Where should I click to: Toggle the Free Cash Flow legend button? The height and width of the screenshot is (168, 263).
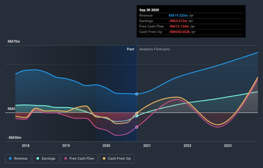tap(79, 159)
